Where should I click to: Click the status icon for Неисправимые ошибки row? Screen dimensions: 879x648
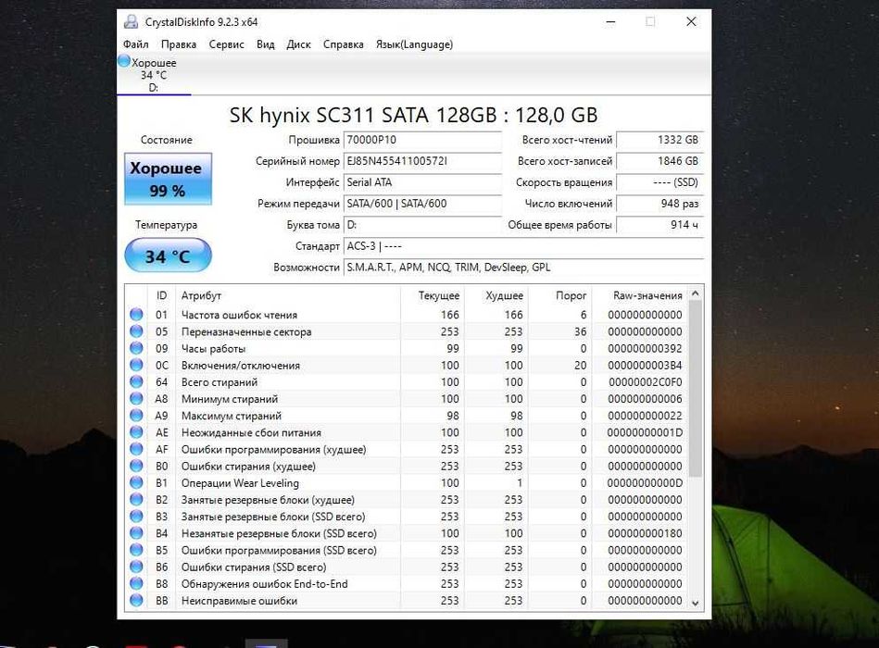136,600
